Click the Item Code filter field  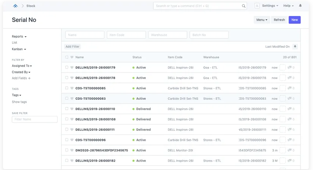(x=126, y=35)
